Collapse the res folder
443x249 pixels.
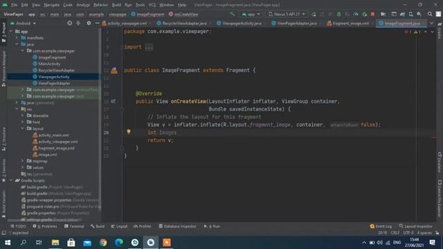click(17, 109)
